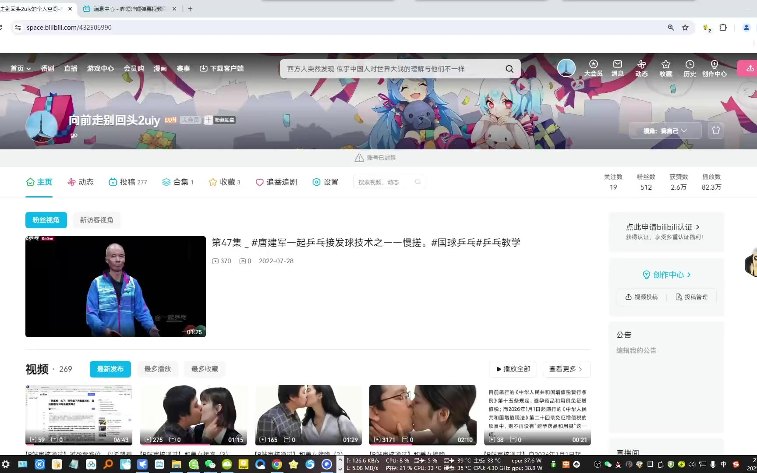Open the featured 第47集 video thumbnail
This screenshot has width=757, height=473.
[x=116, y=286]
